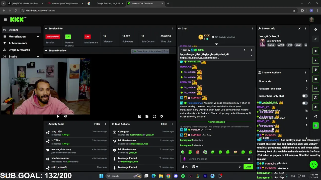This screenshot has height=180, width=321.
Task: Open Banned words arrow
Action: tap(306, 125)
